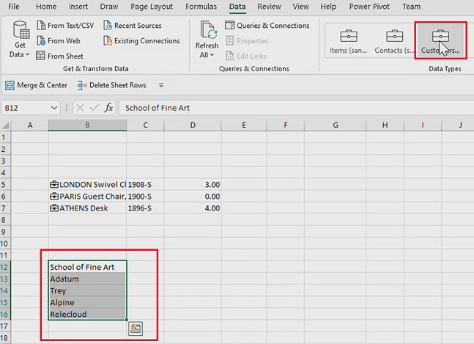The image size is (474, 344).
Task: Click in the formula bar text field
Action: [x=293, y=108]
